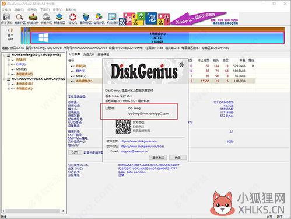Image resolution: width=291 pixels, height=219 pixels.
Task: Click the Analyze (分析) button
Action: 75,152
